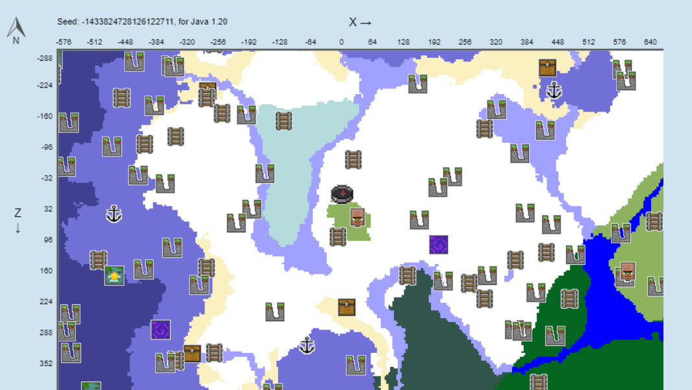This screenshot has width=692, height=390.
Task: Click the gold star monument icon in the west
Action: coord(114,276)
